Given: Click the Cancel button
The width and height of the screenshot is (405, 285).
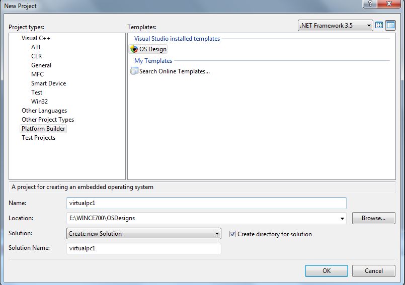Looking at the screenshot, I should click(x=373, y=271).
